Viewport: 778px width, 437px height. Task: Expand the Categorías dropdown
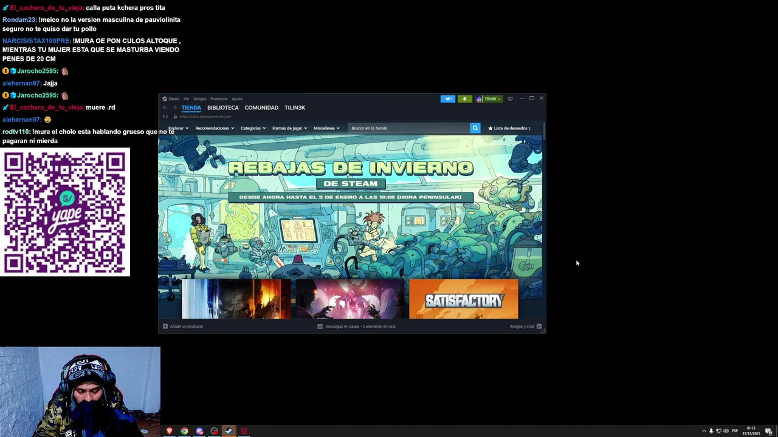pyautogui.click(x=253, y=128)
